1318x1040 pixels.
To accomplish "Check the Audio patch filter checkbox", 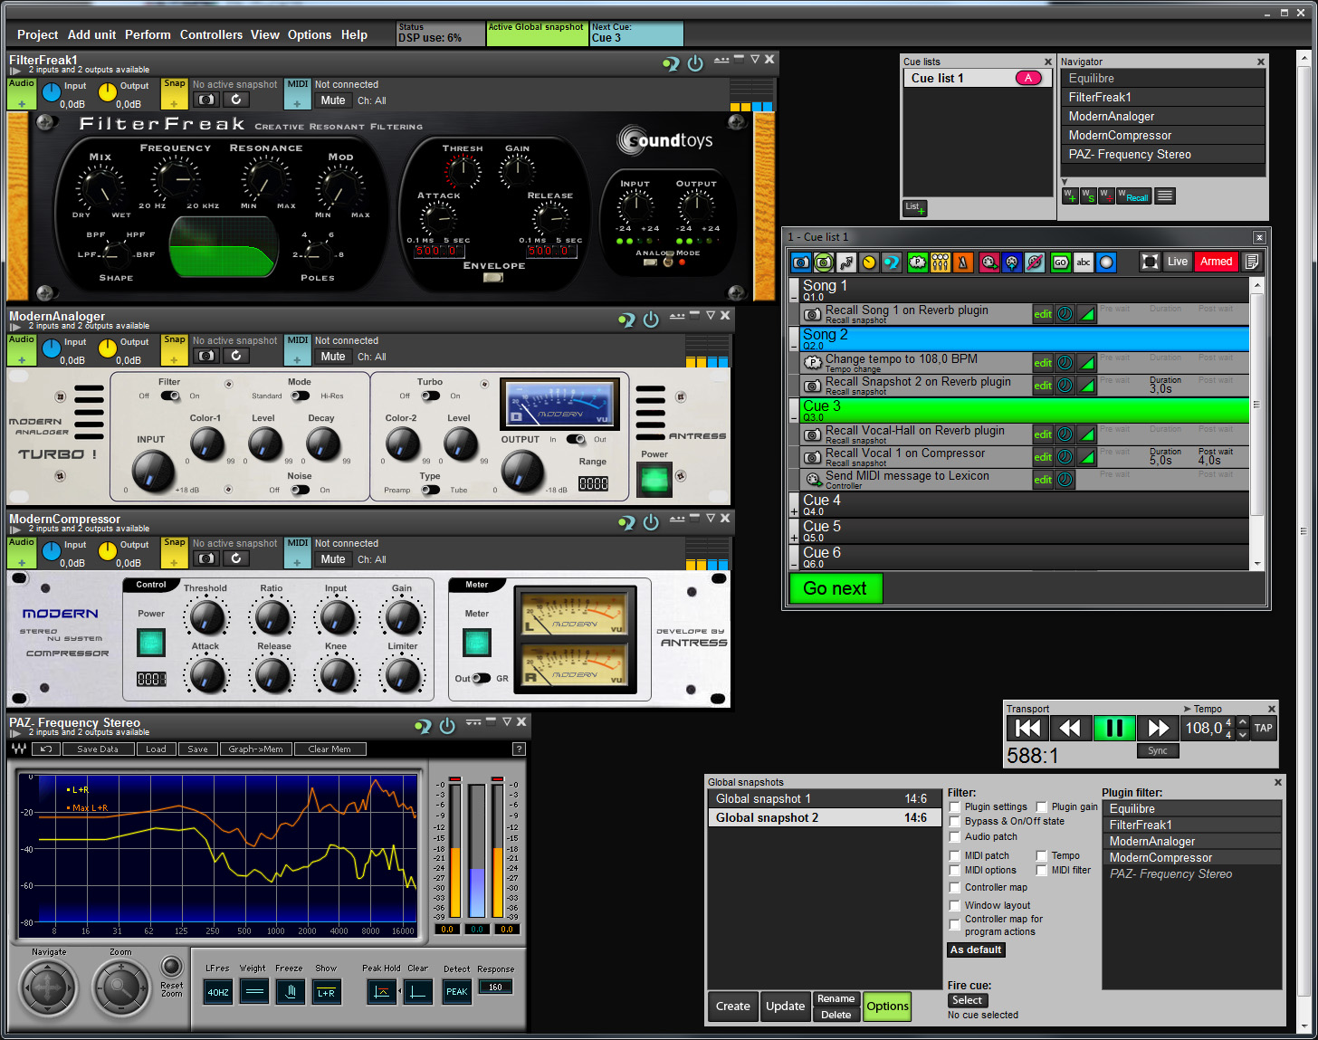I will coord(955,837).
